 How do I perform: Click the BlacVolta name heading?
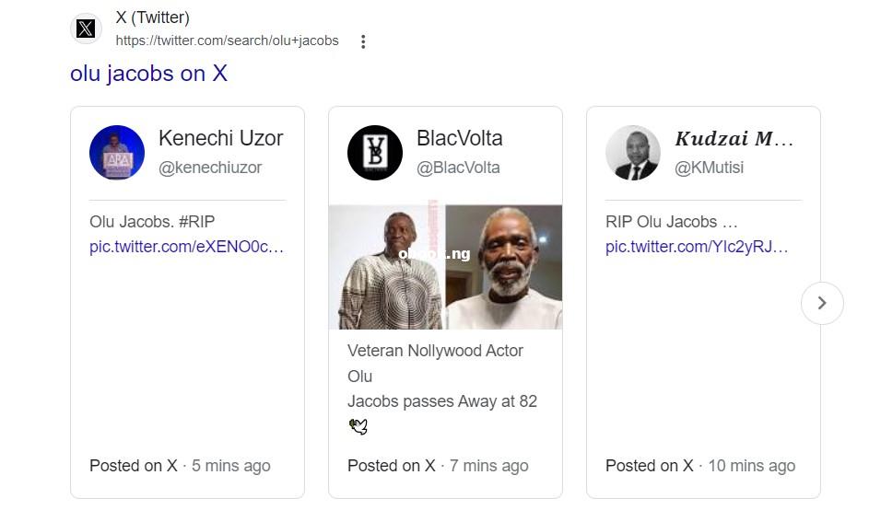[460, 138]
